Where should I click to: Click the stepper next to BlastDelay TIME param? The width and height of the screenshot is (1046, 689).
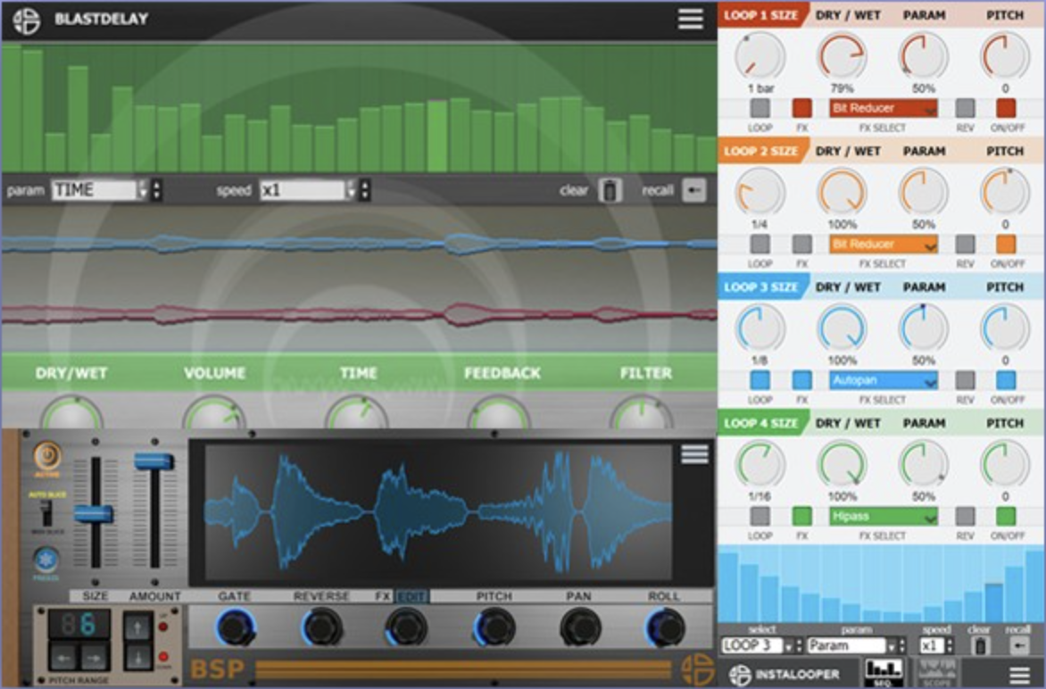[156, 190]
